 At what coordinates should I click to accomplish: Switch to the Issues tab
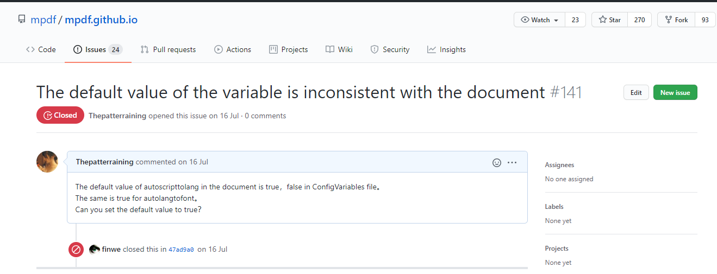point(98,49)
